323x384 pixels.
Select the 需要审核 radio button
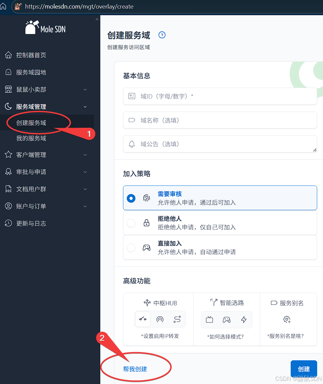pos(131,198)
